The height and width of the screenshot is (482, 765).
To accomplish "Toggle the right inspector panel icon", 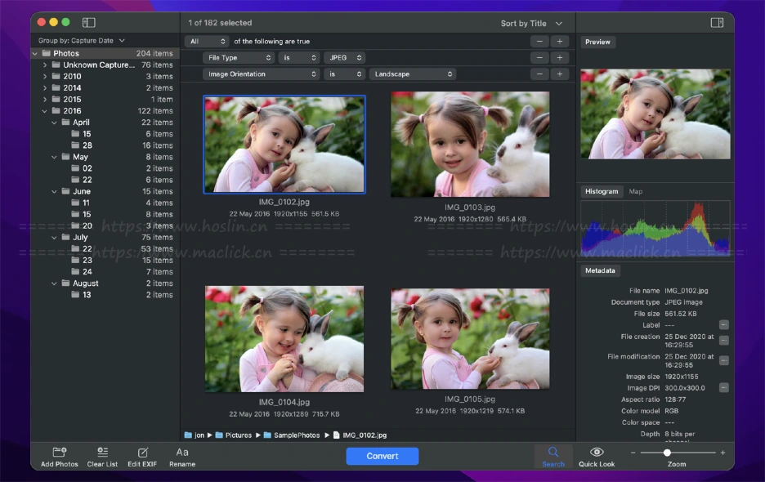I will [x=717, y=23].
